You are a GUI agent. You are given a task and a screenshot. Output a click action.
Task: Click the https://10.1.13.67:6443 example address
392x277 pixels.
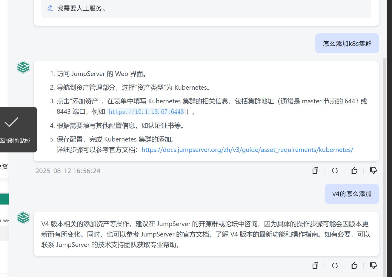pyautogui.click(x=146, y=112)
